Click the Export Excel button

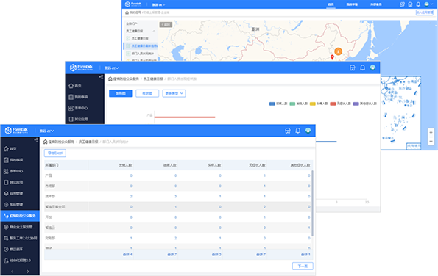coord(55,153)
